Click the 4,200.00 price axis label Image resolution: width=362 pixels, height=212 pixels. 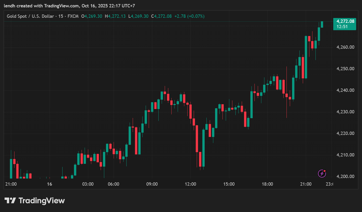click(x=345, y=176)
